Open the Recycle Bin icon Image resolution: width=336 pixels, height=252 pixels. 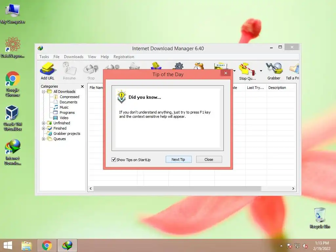point(320,218)
